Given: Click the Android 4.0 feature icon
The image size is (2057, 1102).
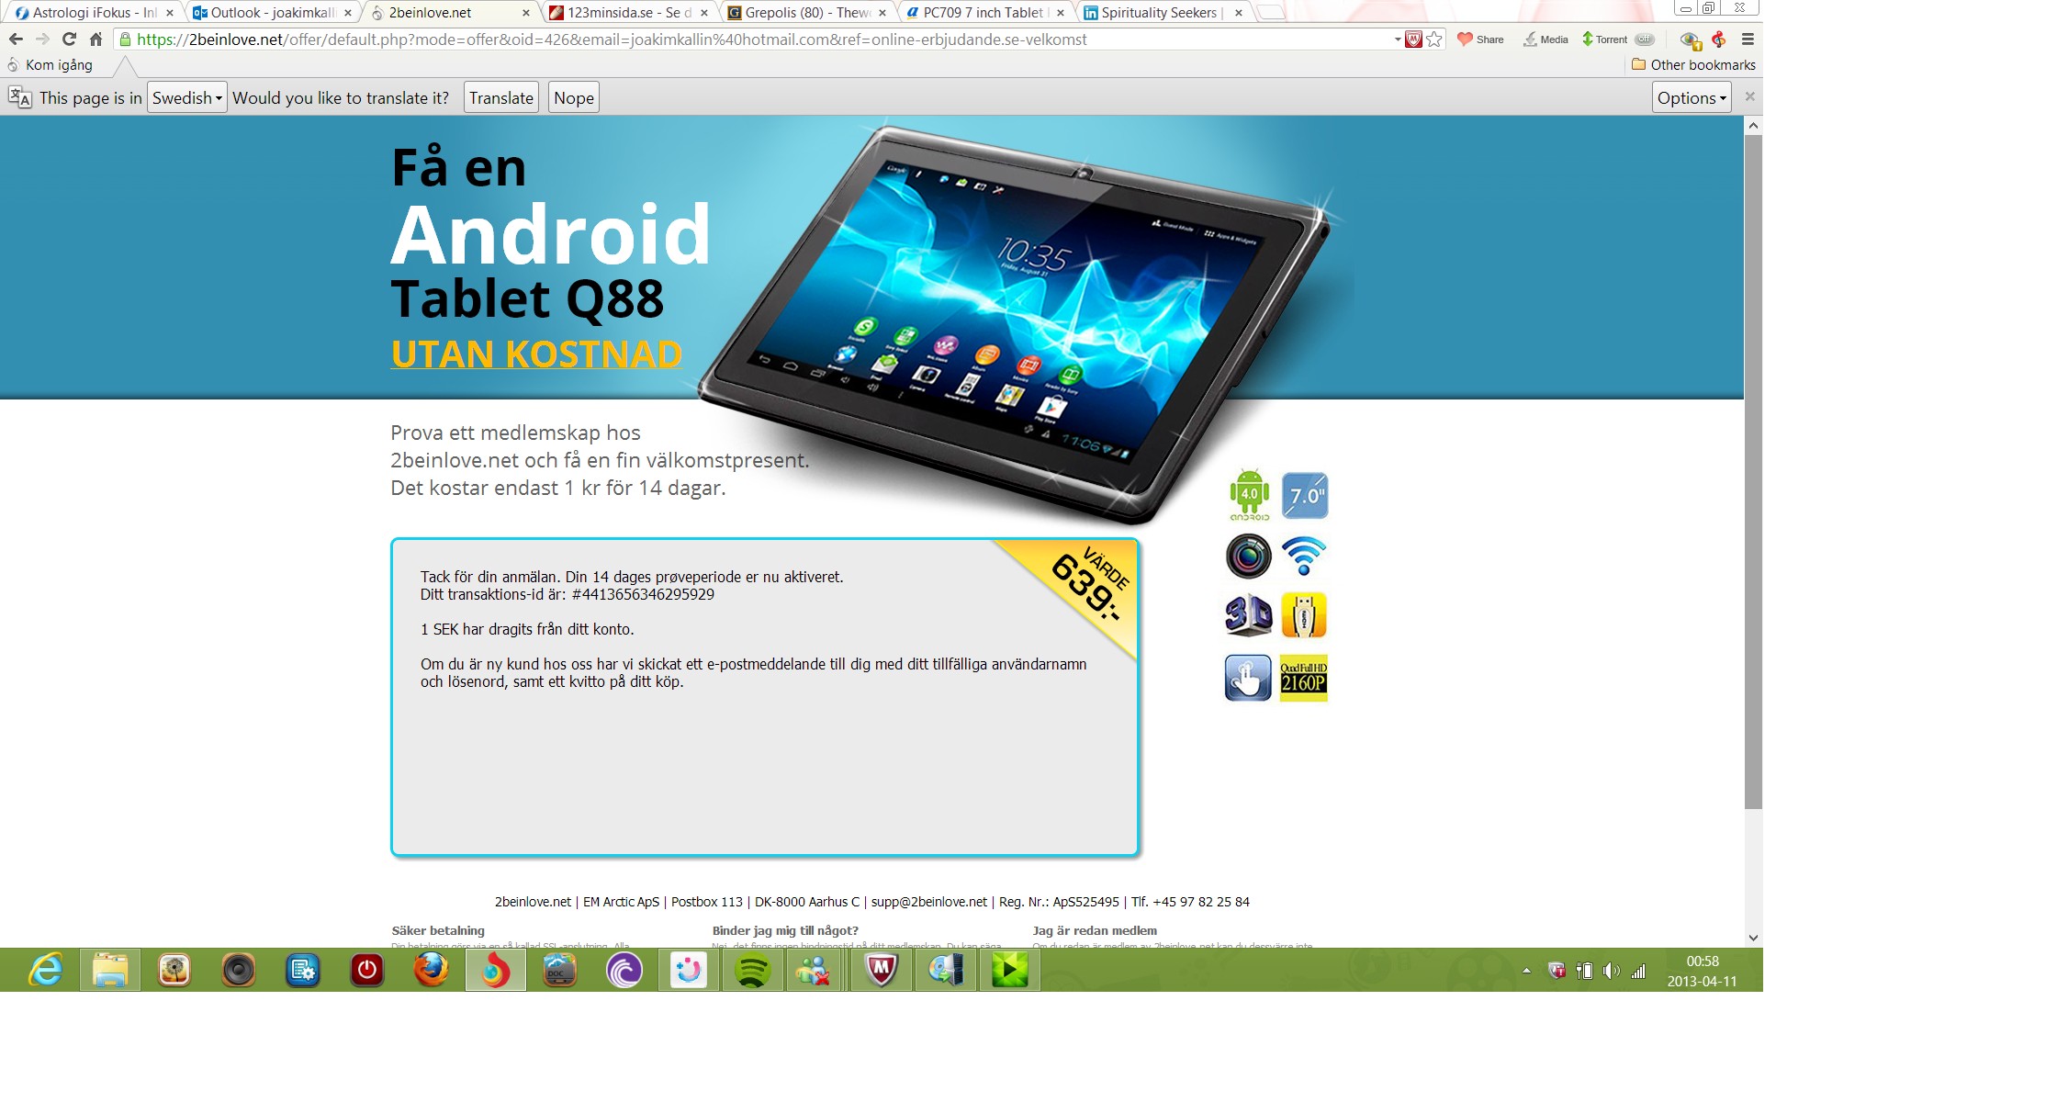Looking at the screenshot, I should pyautogui.click(x=1249, y=495).
